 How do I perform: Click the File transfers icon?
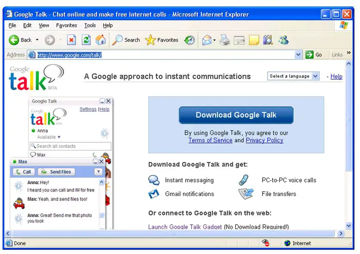246,194
